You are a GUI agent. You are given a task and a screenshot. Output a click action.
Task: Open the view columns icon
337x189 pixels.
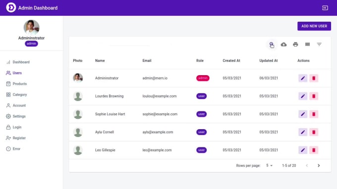307,44
